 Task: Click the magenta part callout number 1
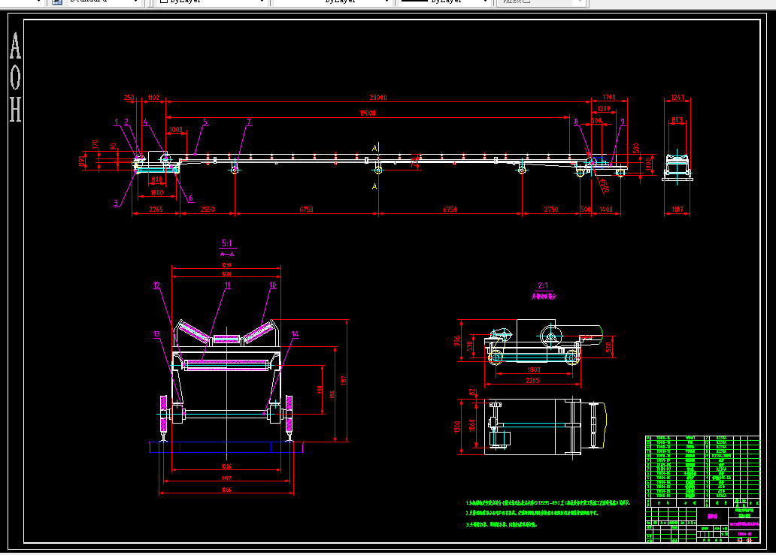point(117,122)
